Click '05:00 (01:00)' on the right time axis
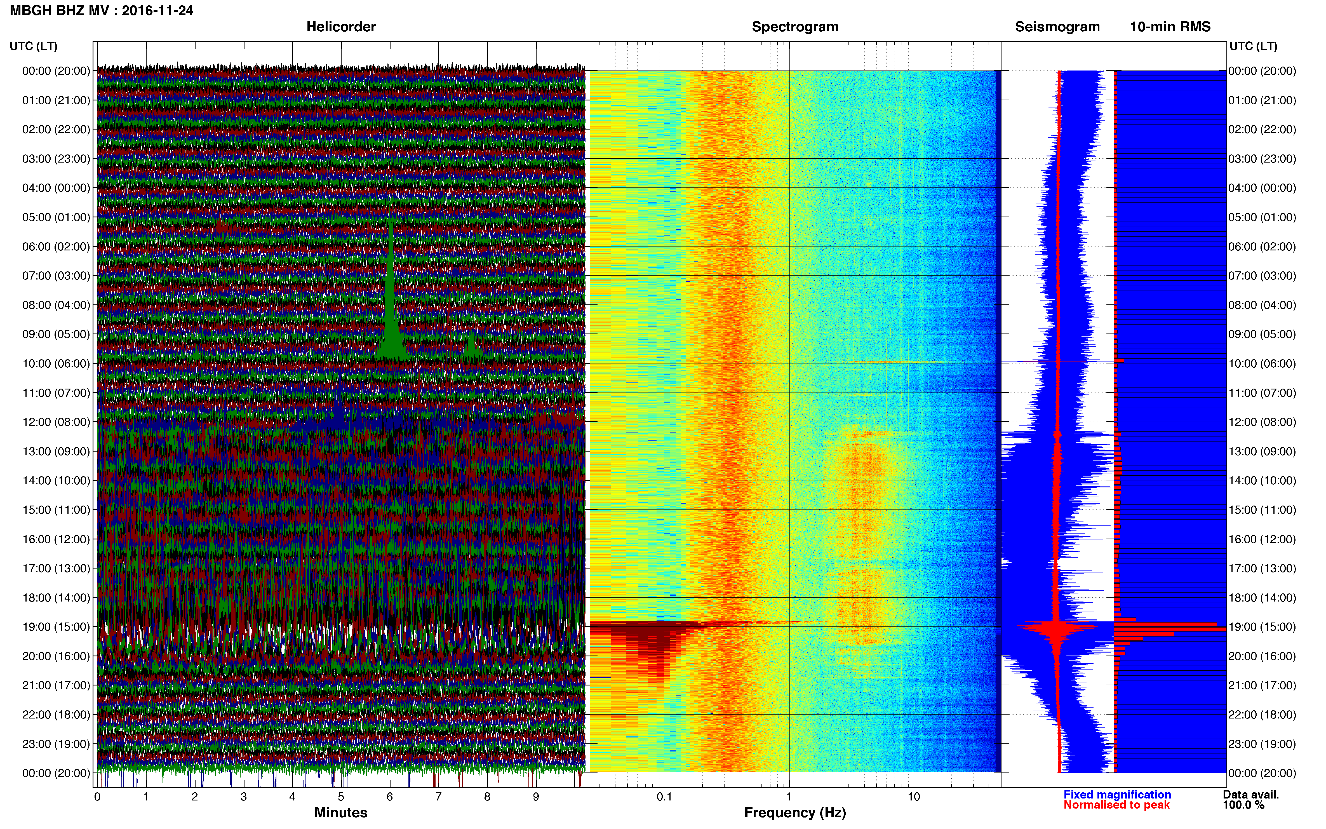 point(1262,217)
